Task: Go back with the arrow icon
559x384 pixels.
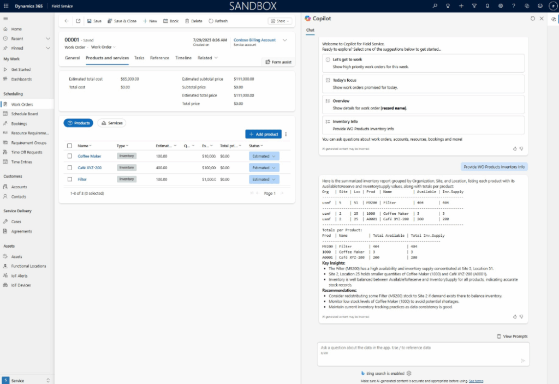Action: coord(67,21)
